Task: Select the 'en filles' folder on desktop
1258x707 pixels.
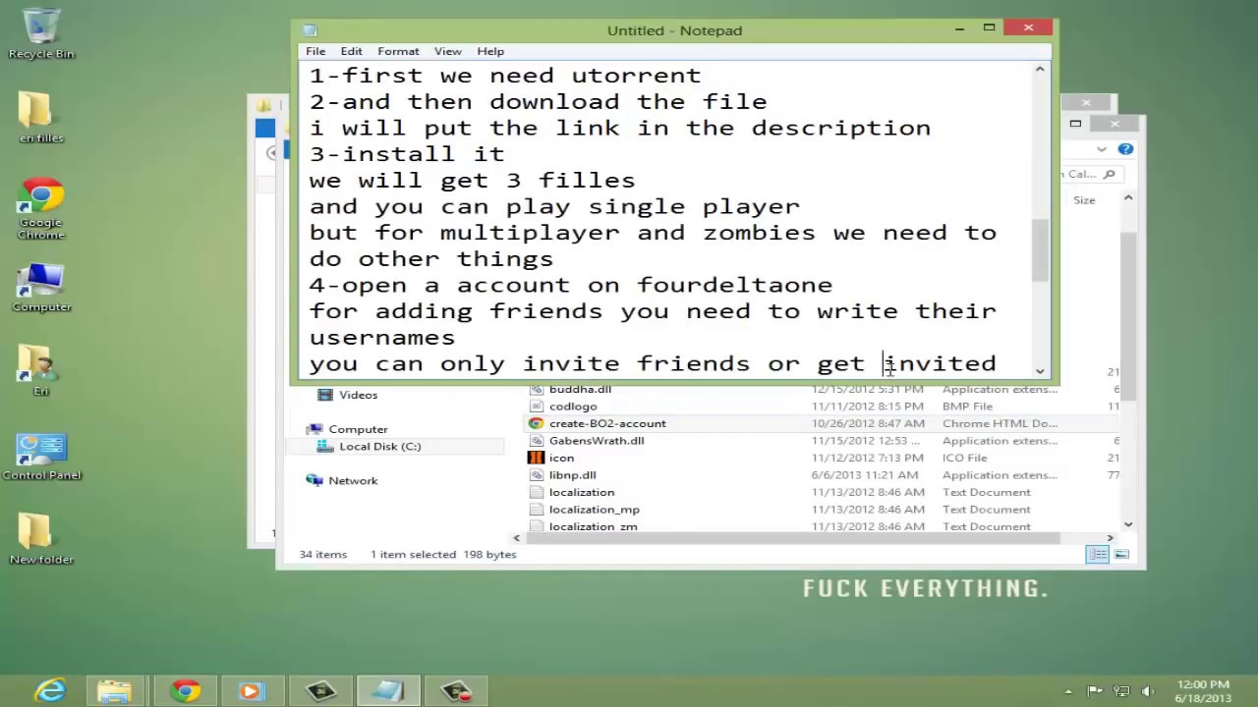Action: (41, 117)
